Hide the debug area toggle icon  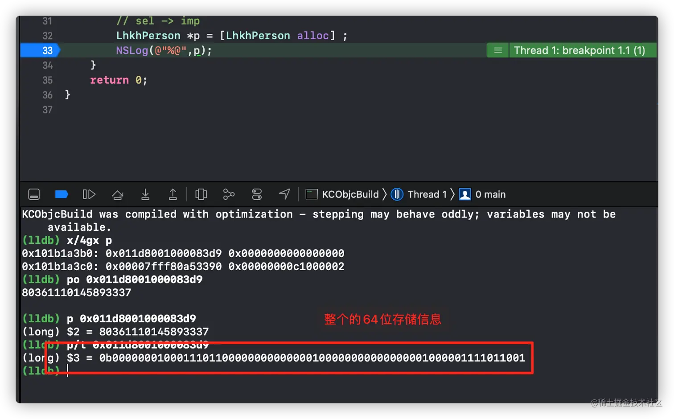(x=34, y=194)
